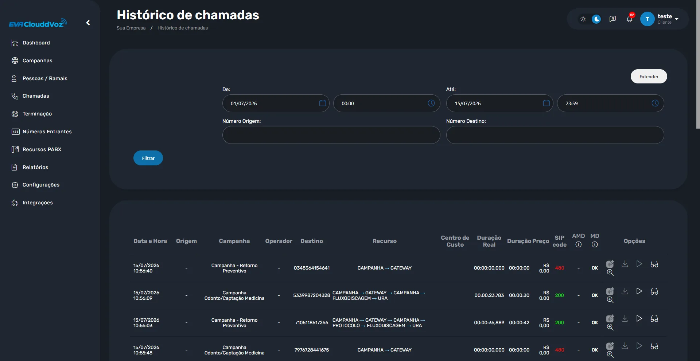Play recording of the 10:56:40 call
This screenshot has height=361, width=700.
639,264
